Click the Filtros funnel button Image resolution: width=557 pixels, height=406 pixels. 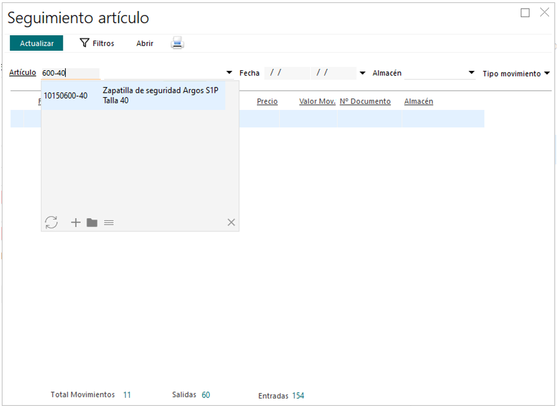click(x=97, y=43)
